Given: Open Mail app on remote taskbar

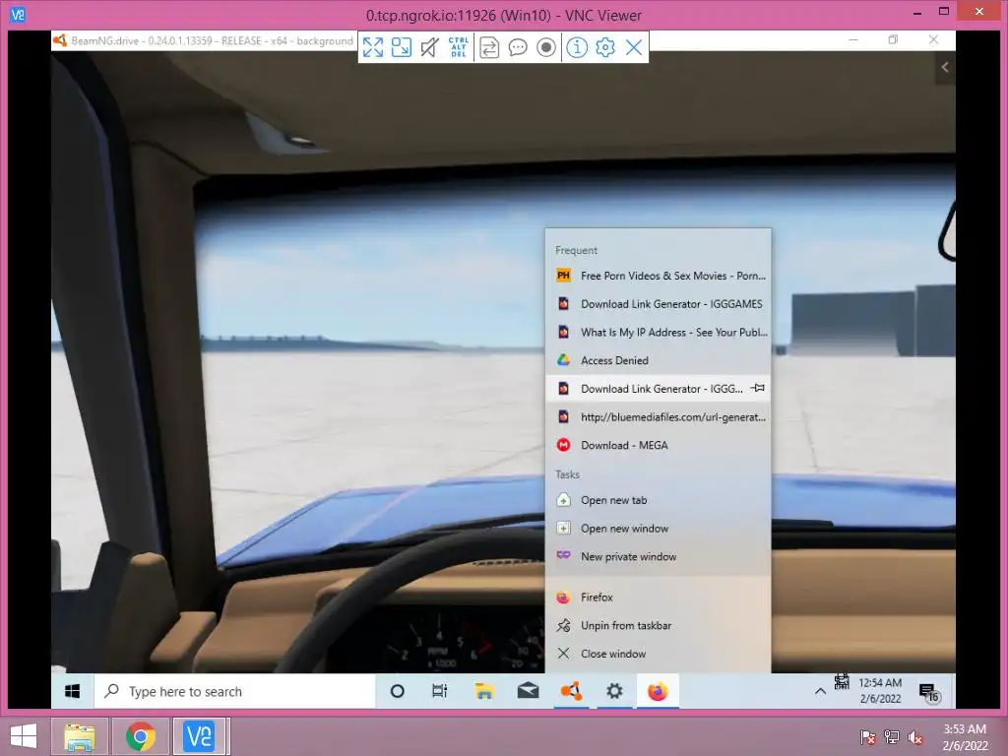Looking at the screenshot, I should 528,691.
